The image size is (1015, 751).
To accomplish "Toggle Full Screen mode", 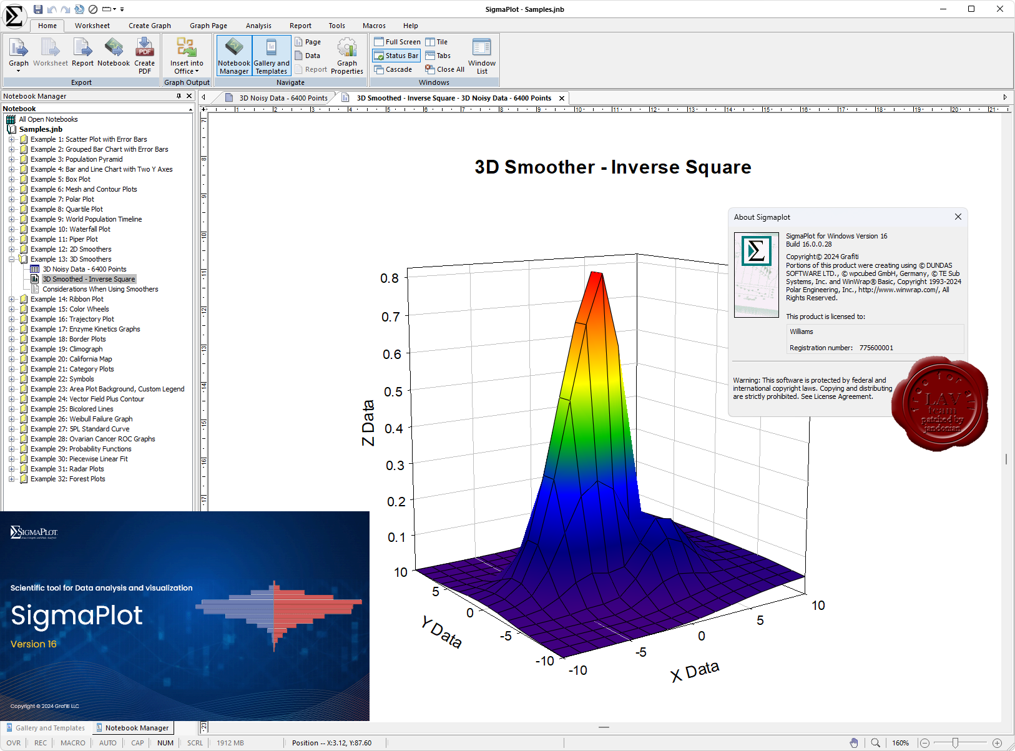I will pyautogui.click(x=397, y=42).
